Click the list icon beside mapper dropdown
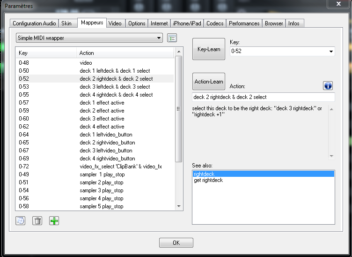 coord(172,38)
